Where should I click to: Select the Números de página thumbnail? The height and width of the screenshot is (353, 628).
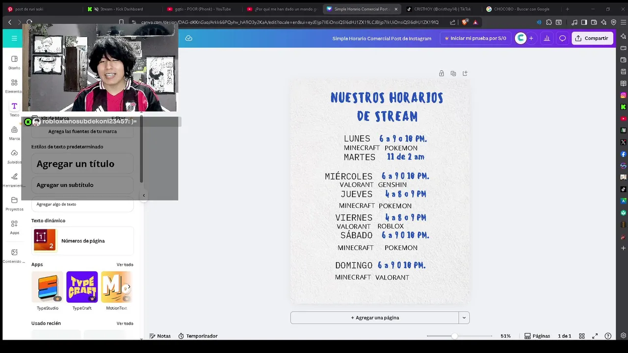pos(45,240)
